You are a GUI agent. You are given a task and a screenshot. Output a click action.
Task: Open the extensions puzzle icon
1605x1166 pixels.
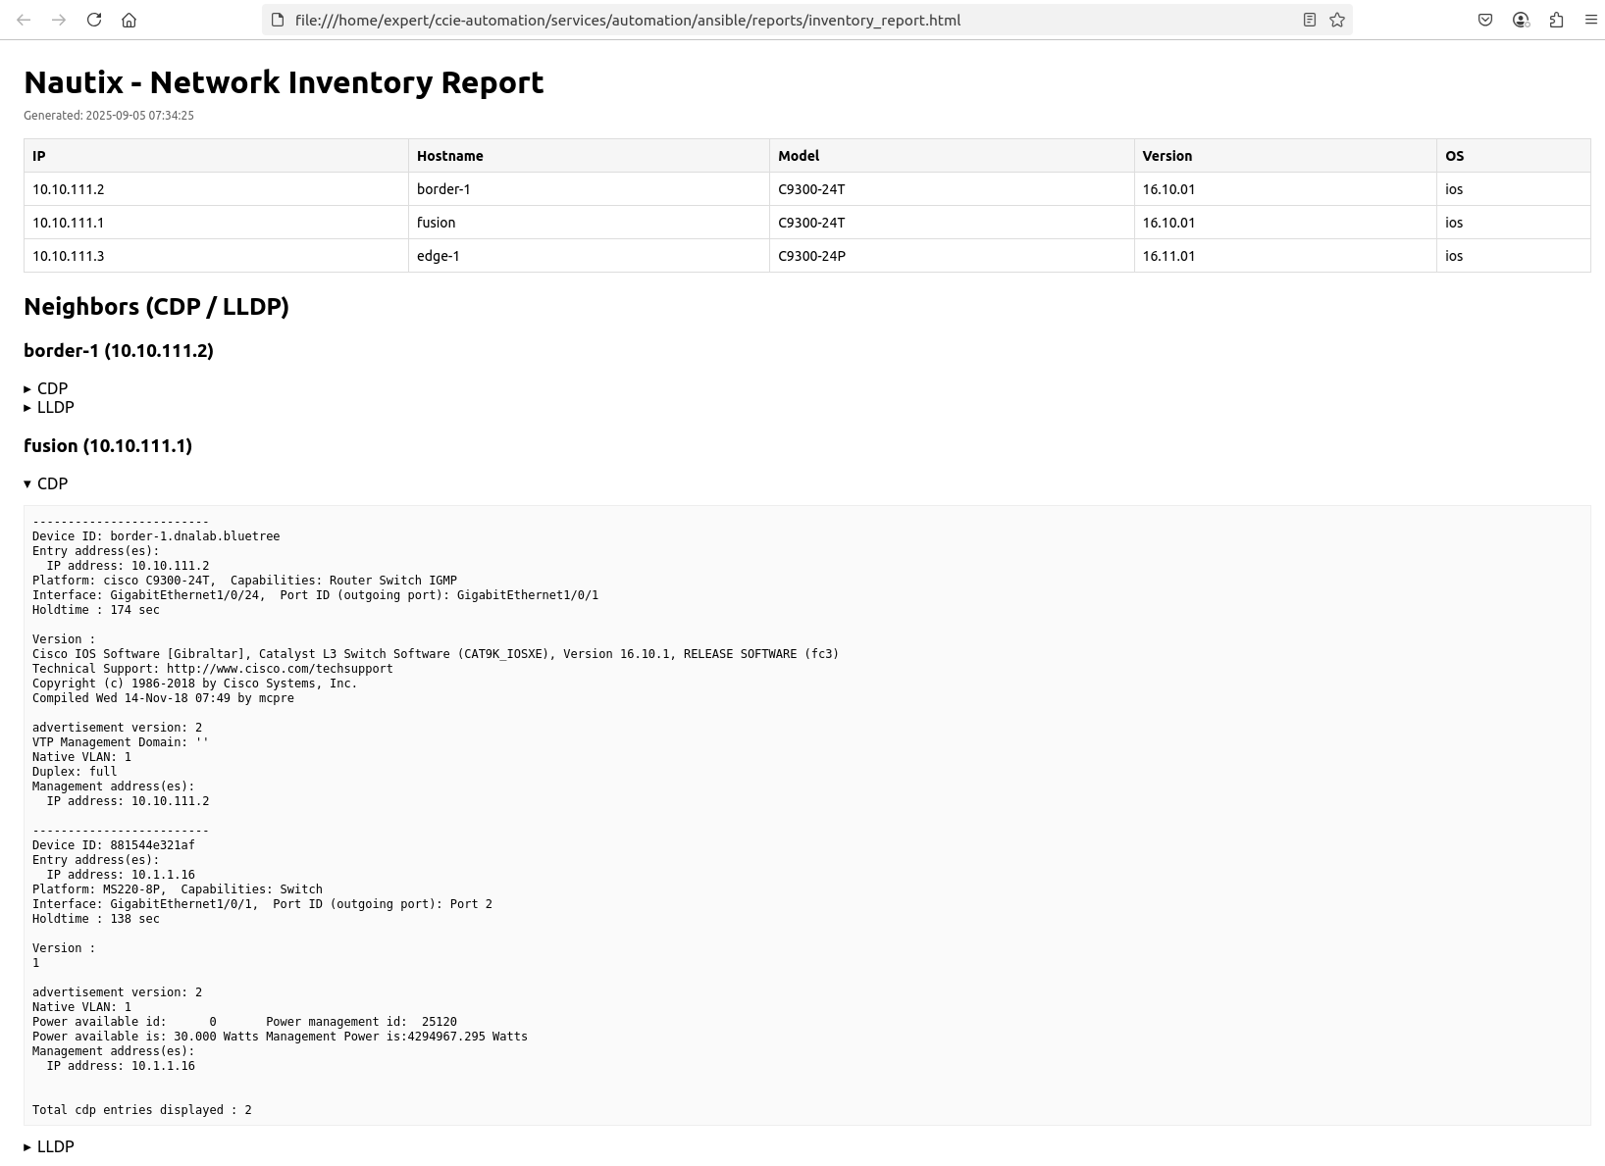[x=1556, y=20]
